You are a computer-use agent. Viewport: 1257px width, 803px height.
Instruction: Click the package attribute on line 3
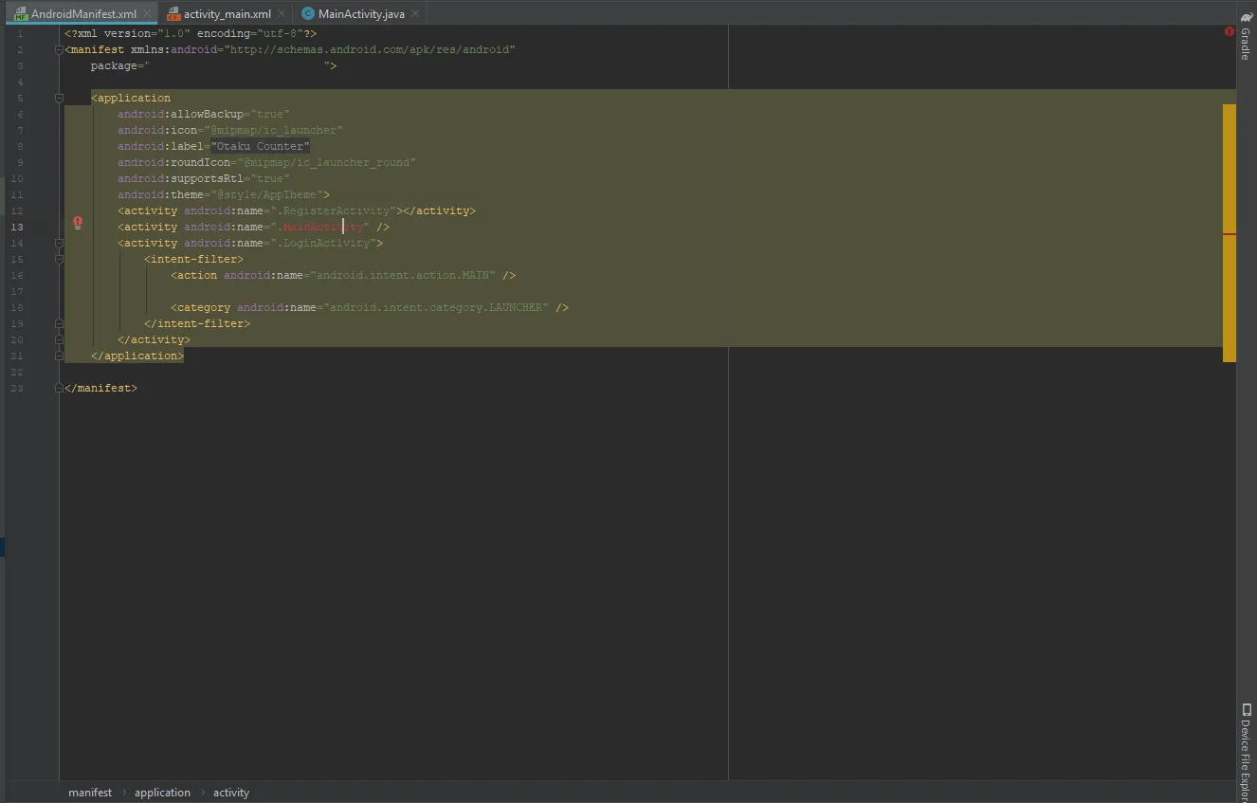click(116, 65)
